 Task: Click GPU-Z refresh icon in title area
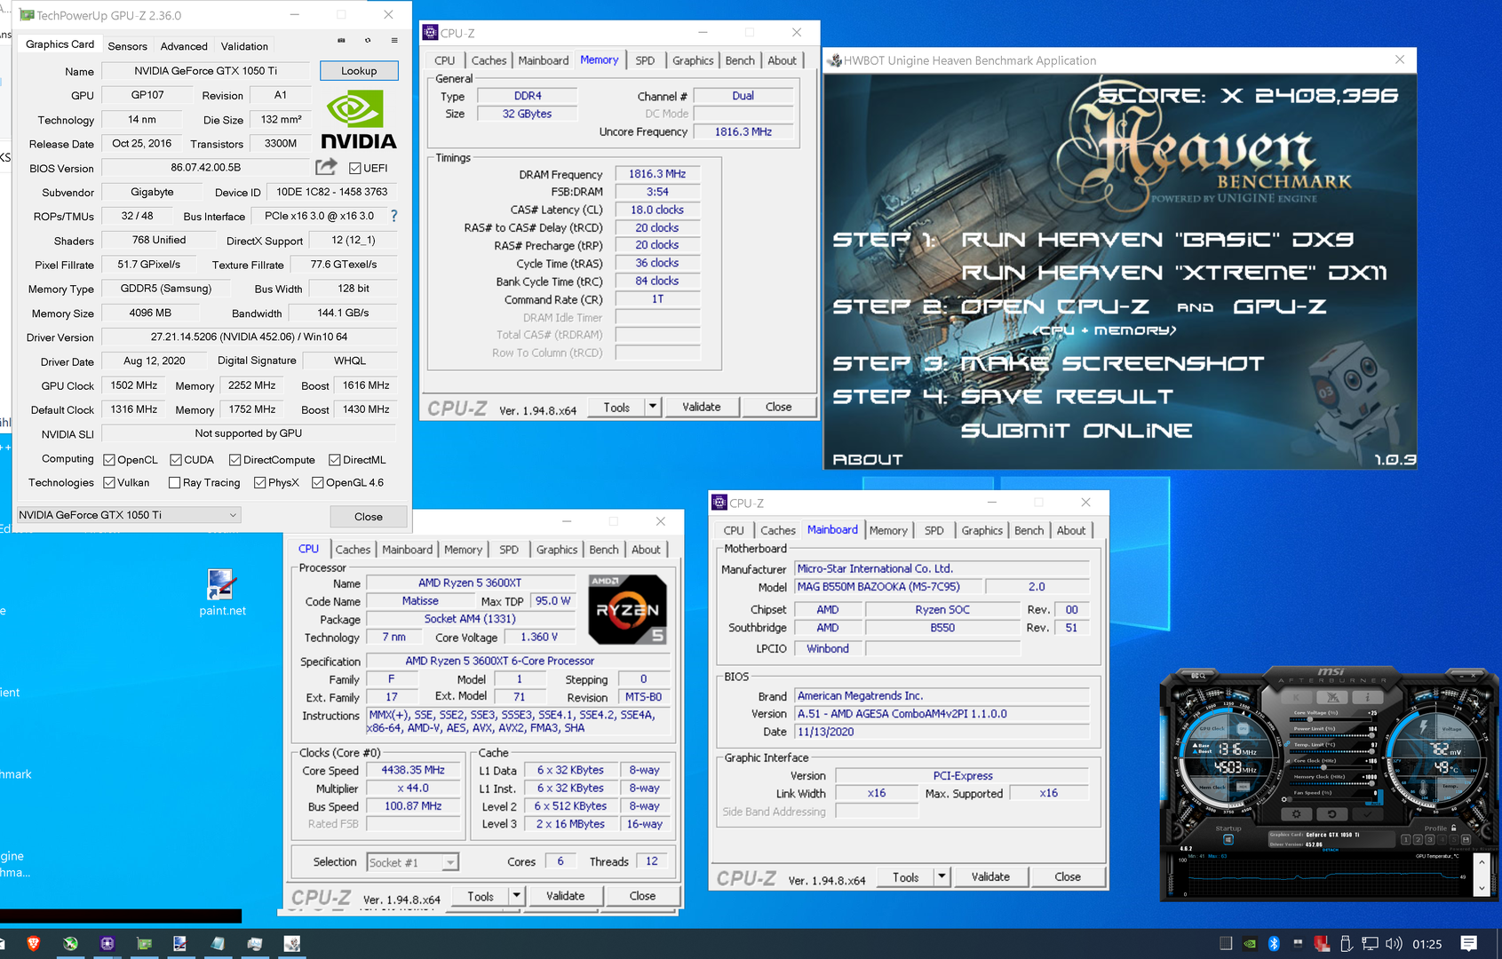coord(368,40)
